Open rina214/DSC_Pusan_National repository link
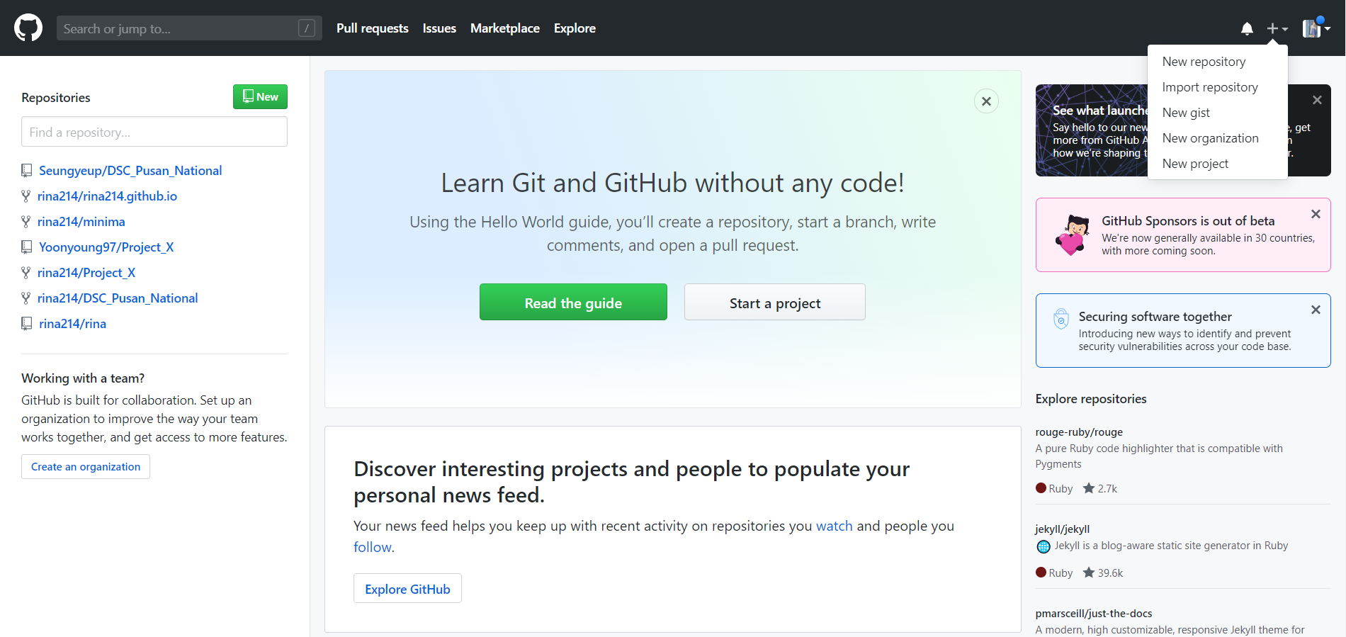 point(118,298)
